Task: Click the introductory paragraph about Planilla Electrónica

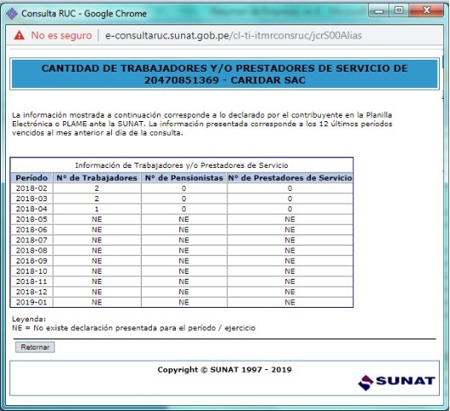Action: coord(202,124)
